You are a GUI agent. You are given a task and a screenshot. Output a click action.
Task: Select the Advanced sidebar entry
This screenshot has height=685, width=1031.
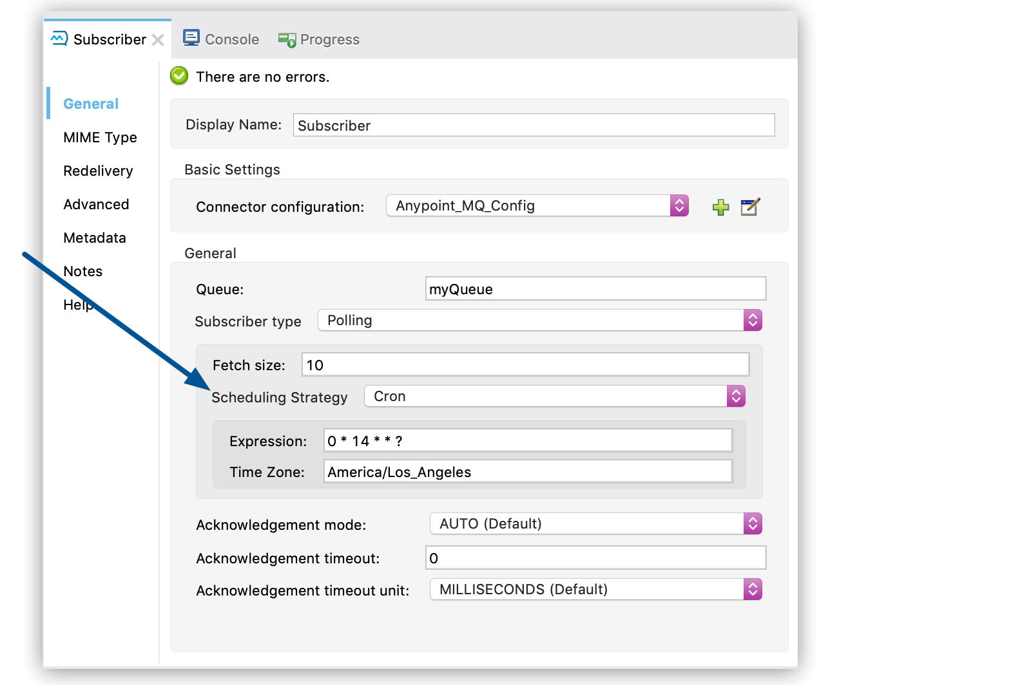(96, 204)
